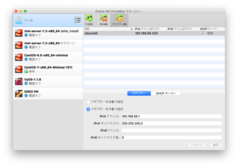Click the VyOS-1.1.8 Debian swirl icon
The width and height of the screenshot is (238, 167).
(19, 81)
